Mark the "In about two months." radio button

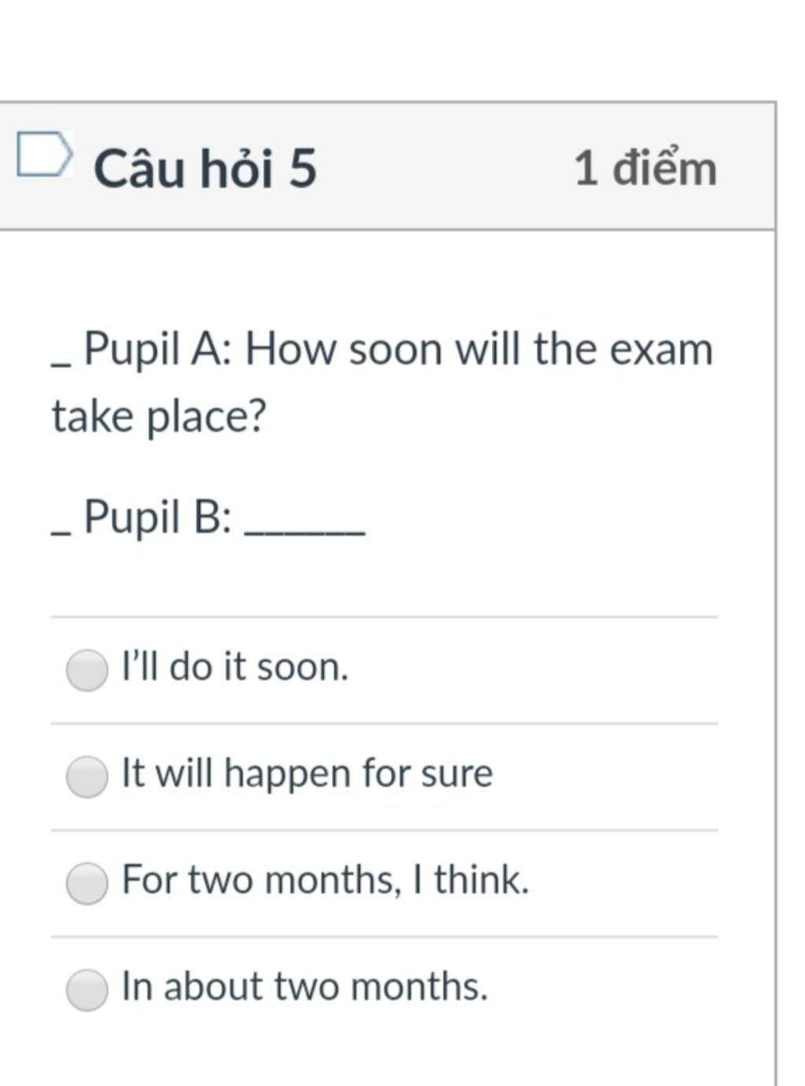[86, 989]
